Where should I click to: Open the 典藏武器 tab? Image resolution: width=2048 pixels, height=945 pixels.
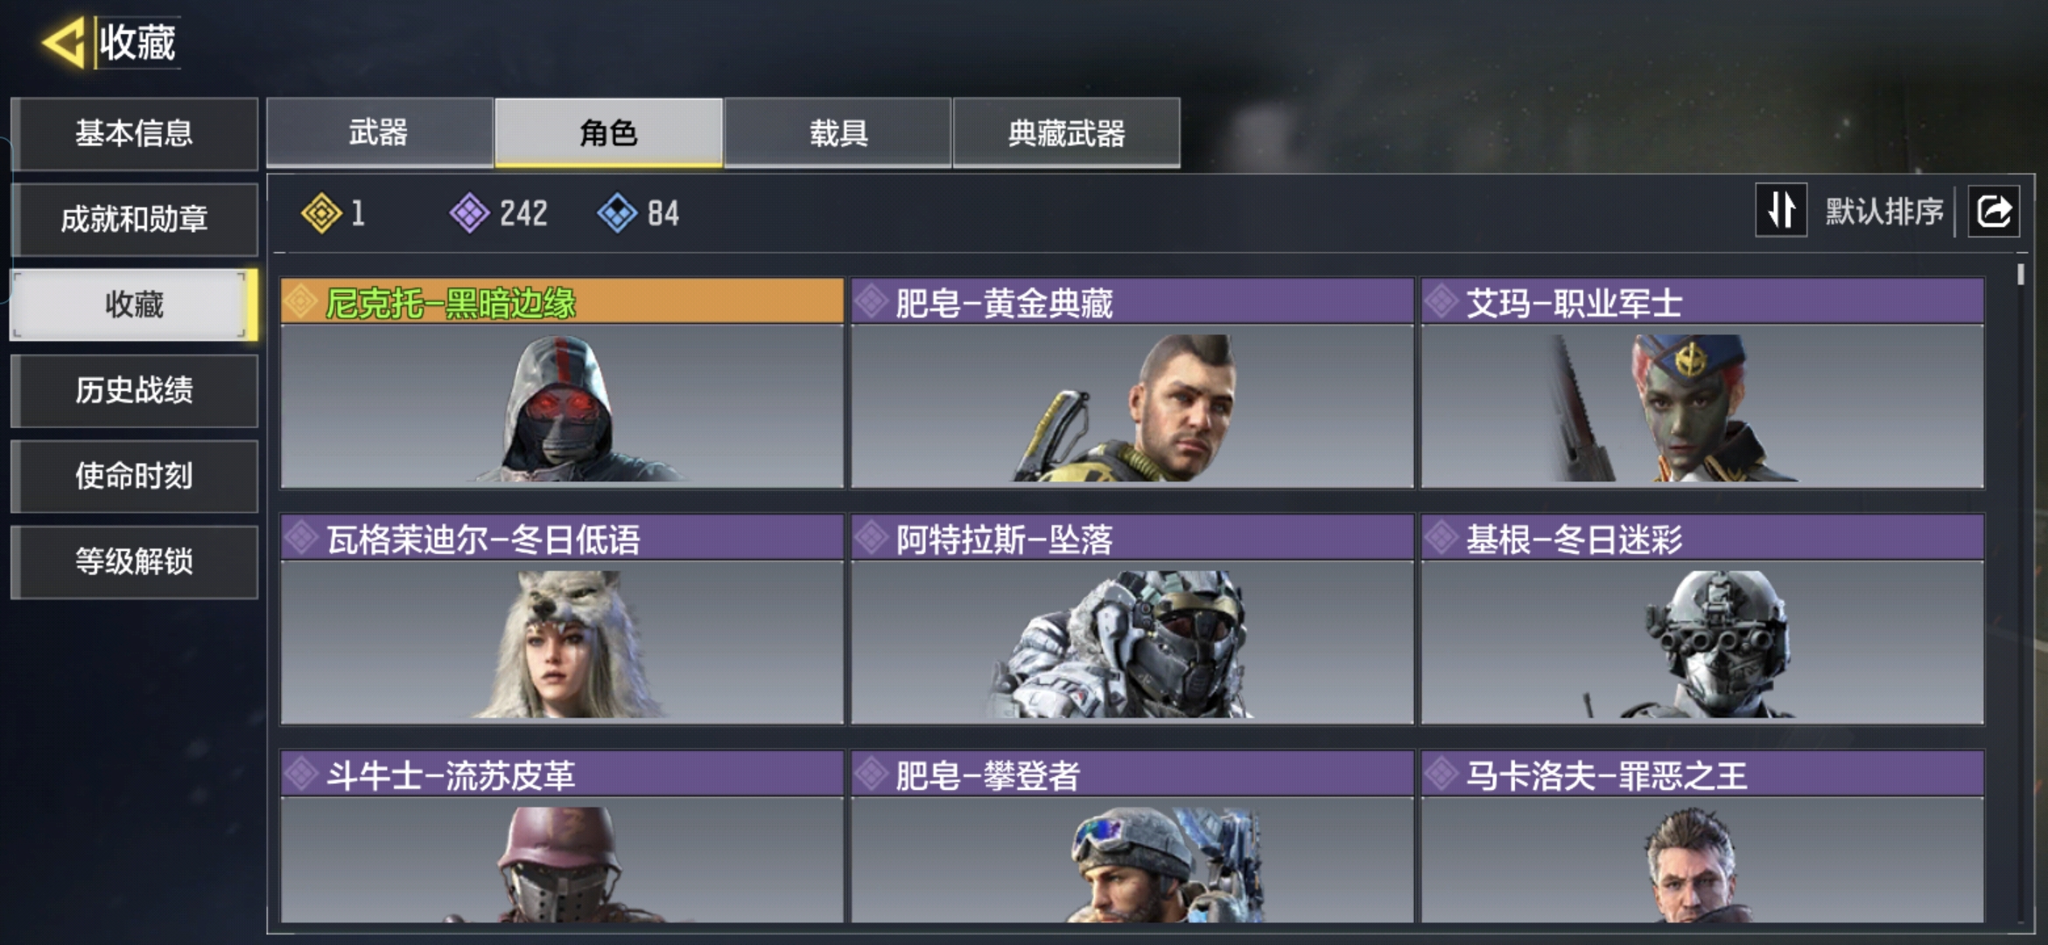[x=1066, y=132]
